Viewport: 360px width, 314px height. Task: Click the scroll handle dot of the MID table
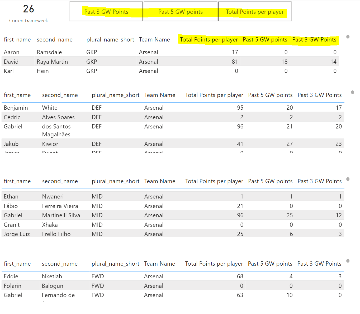[348, 179]
